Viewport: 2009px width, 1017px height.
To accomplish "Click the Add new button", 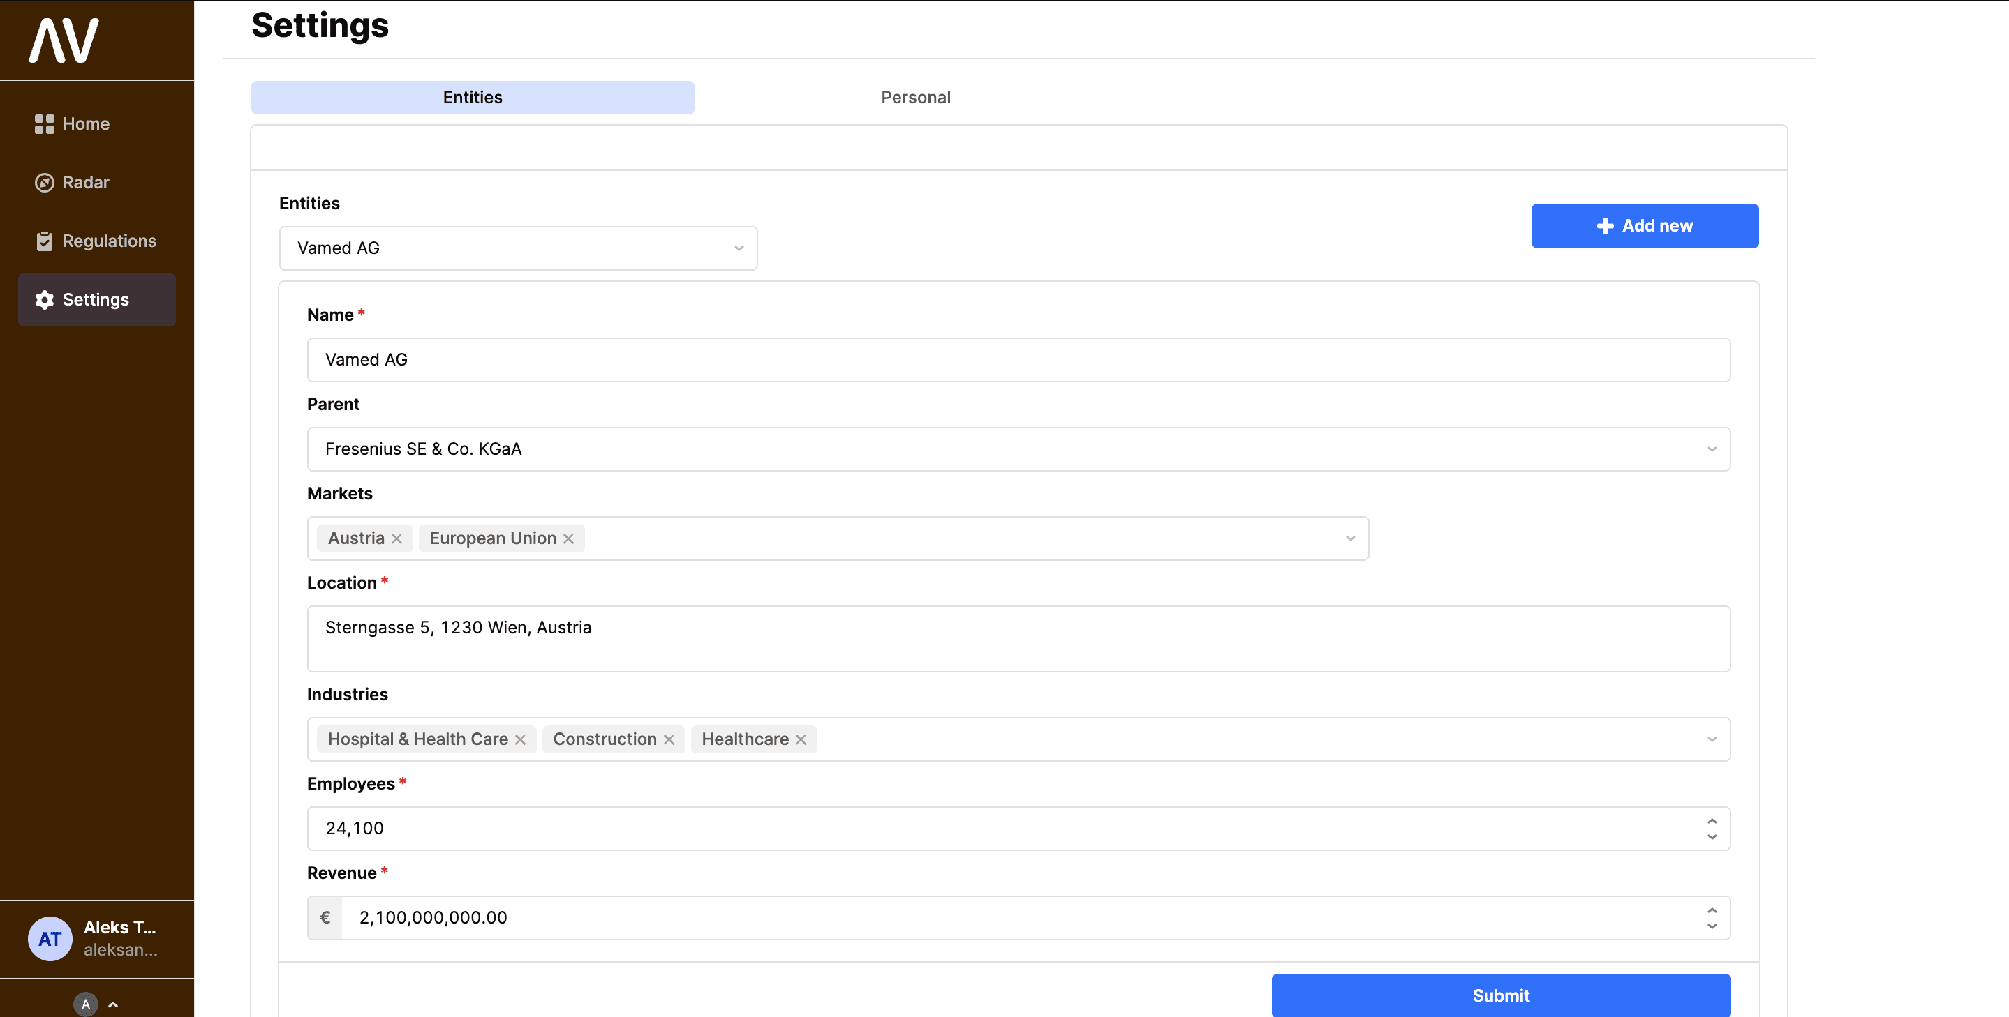I will 1645,225.
